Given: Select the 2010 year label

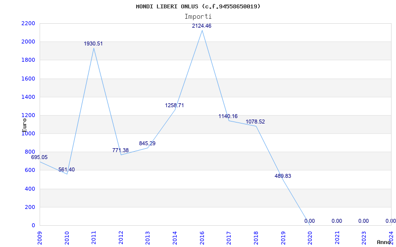Looking at the screenshot, I should (67, 238).
